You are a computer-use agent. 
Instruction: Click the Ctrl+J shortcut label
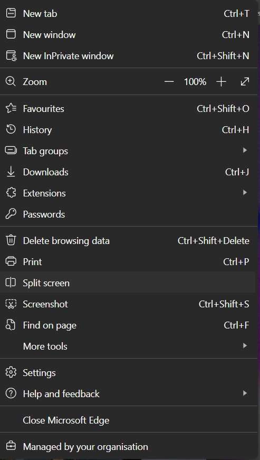point(237,172)
